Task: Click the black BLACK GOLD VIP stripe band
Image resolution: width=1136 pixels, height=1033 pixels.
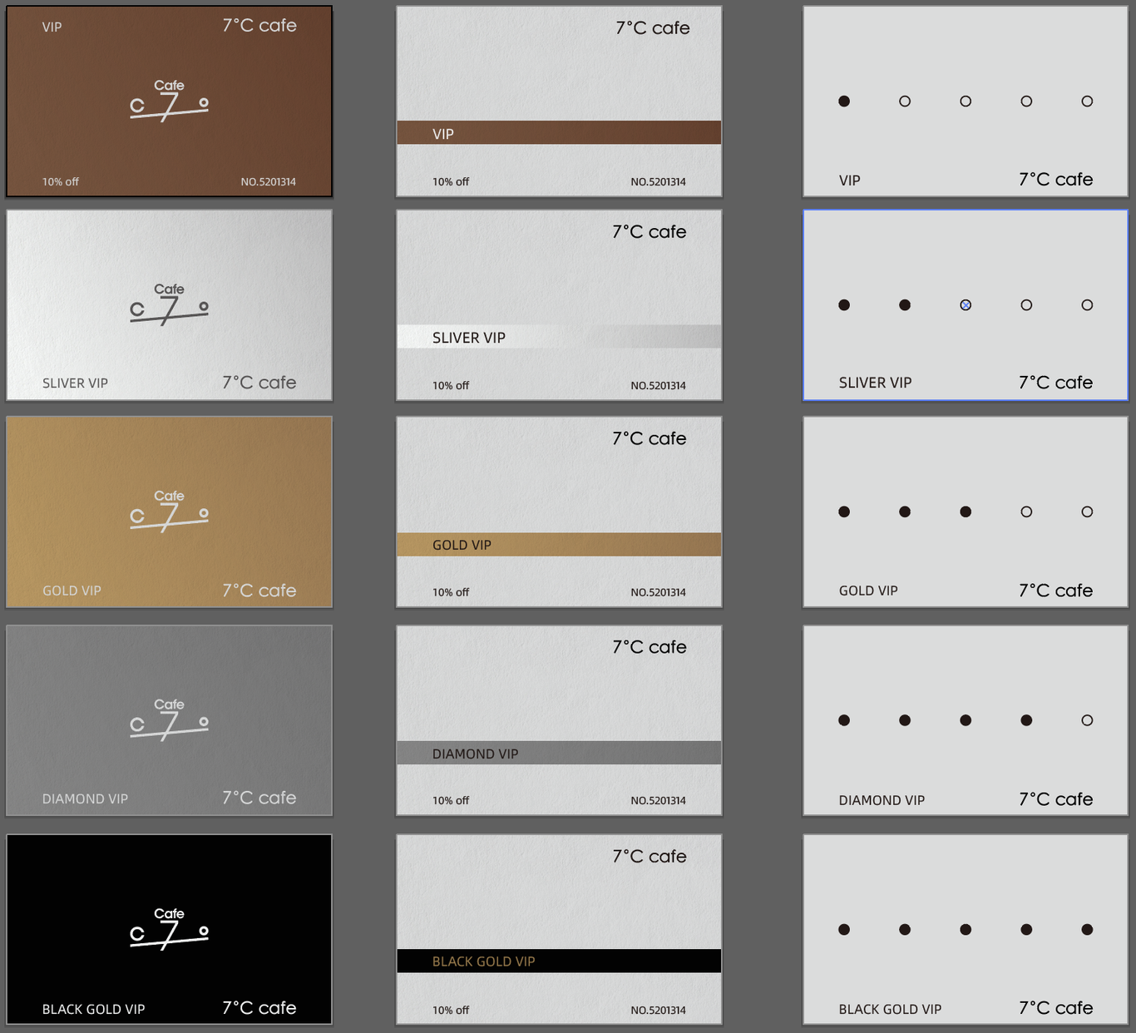Action: click(559, 961)
